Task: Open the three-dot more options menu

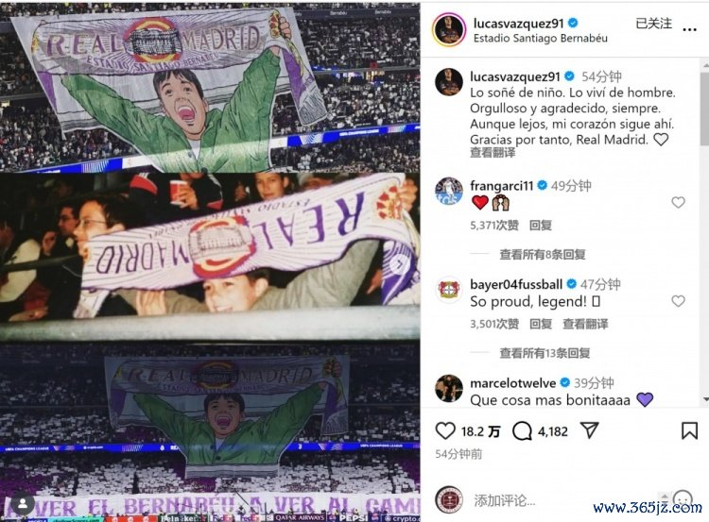Action: click(689, 30)
